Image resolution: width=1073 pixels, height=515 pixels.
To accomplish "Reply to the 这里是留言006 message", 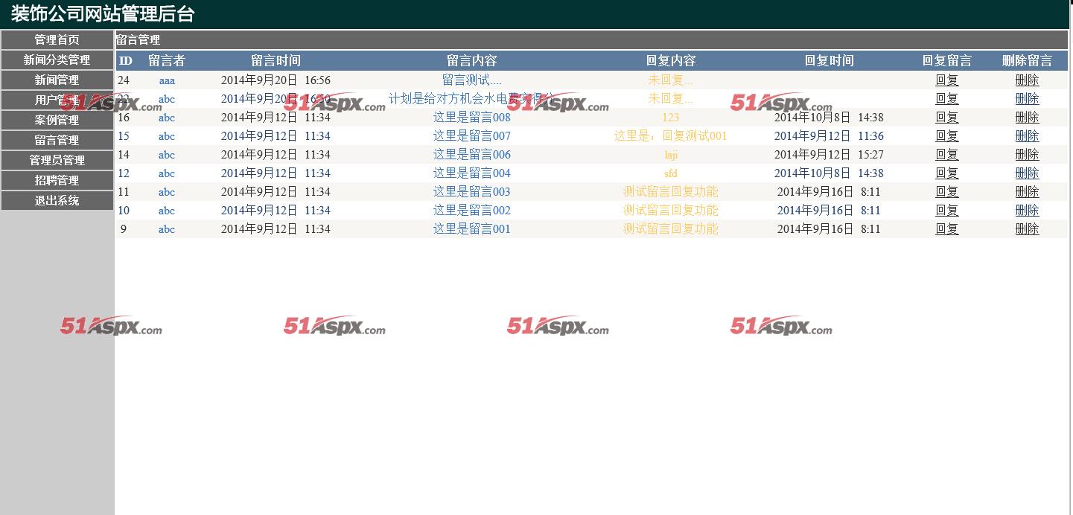I will coord(947,154).
